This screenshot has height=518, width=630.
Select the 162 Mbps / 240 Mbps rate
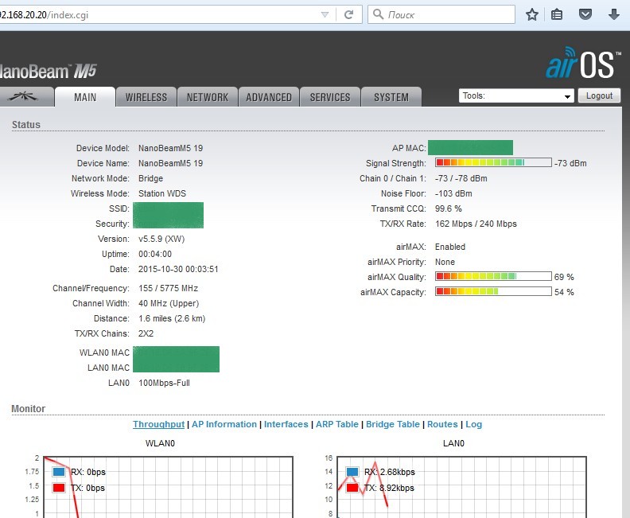click(476, 224)
